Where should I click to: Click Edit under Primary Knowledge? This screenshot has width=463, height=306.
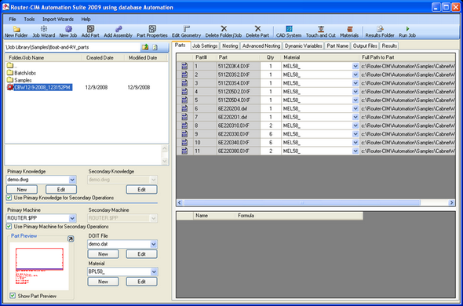click(61, 190)
